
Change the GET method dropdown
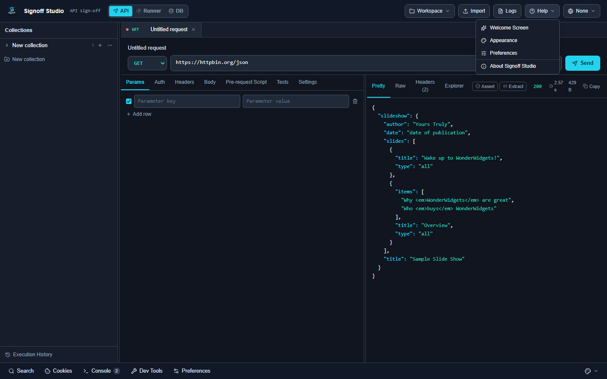click(x=147, y=63)
